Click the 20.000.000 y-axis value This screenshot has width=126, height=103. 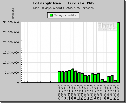11,42
